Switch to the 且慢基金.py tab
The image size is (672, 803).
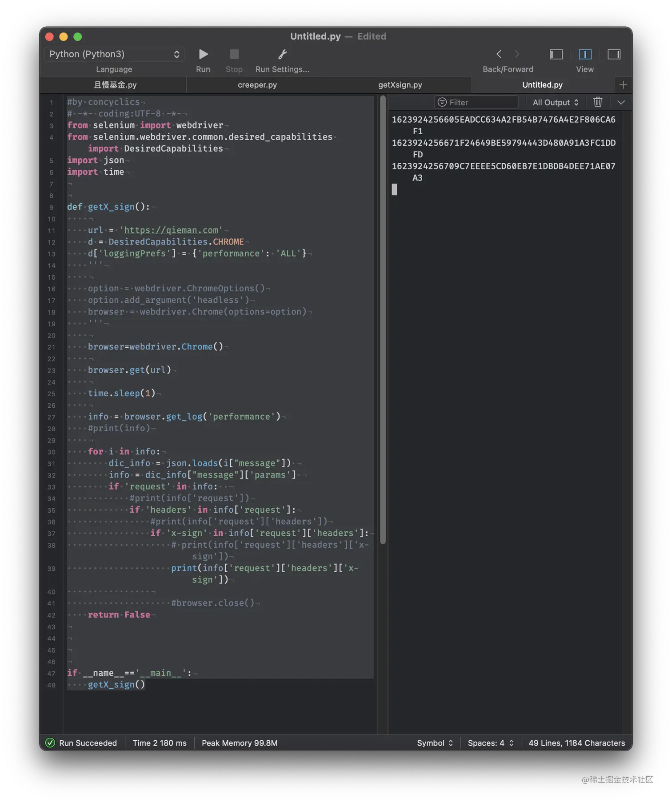click(x=115, y=85)
